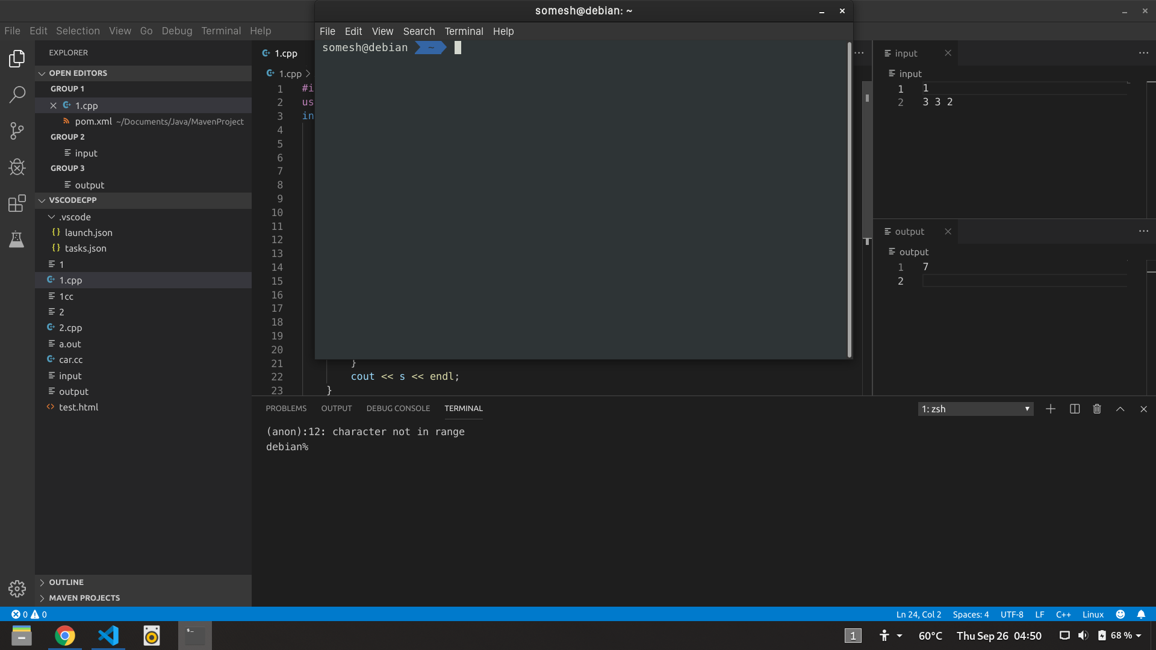The image size is (1156, 650).
Task: Click the battery indicator showing 68%
Action: point(1119,636)
